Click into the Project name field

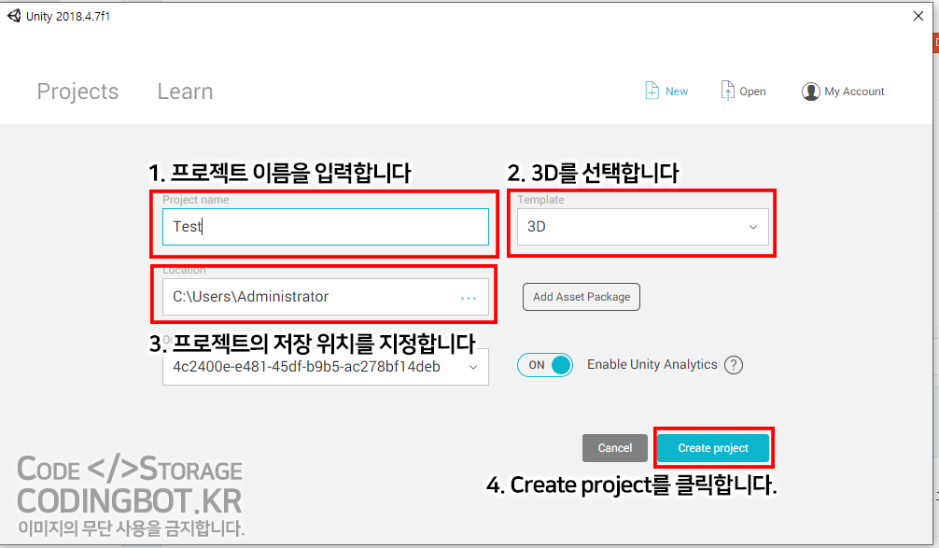pos(325,227)
